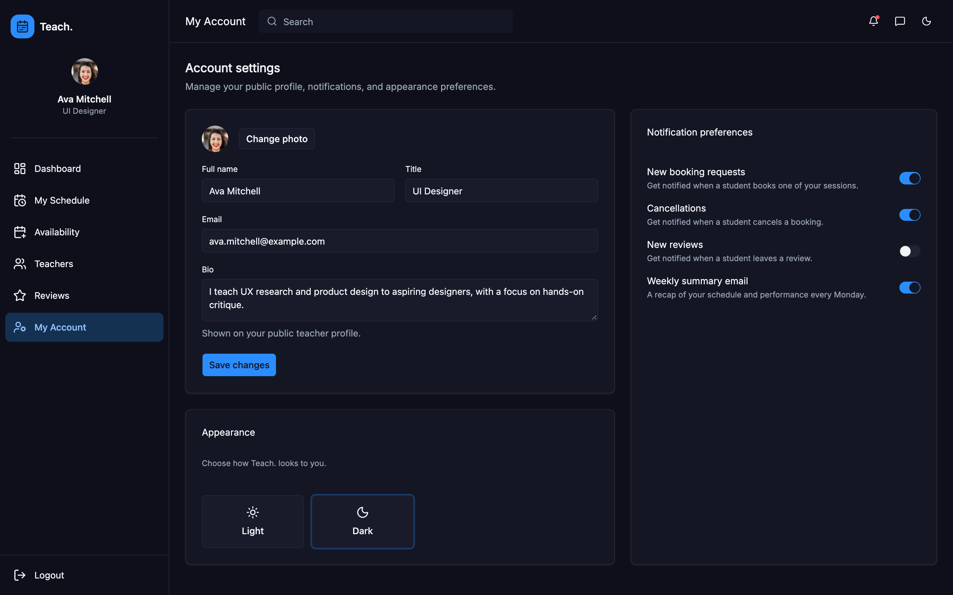This screenshot has width=953, height=595.
Task: Click the Title input field
Action: tap(501, 190)
